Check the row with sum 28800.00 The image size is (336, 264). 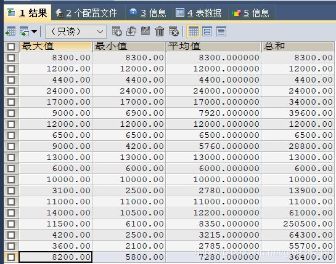point(11,146)
